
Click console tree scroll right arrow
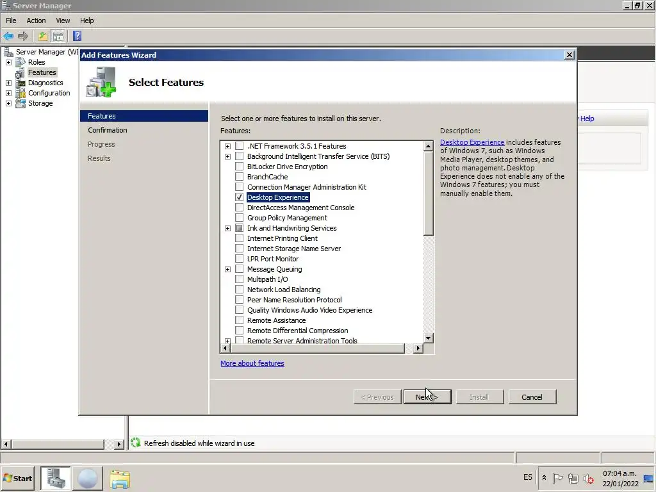click(x=119, y=444)
